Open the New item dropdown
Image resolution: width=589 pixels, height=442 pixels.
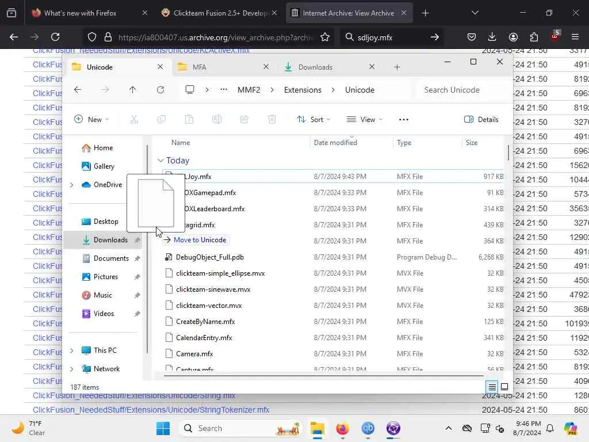click(x=91, y=120)
